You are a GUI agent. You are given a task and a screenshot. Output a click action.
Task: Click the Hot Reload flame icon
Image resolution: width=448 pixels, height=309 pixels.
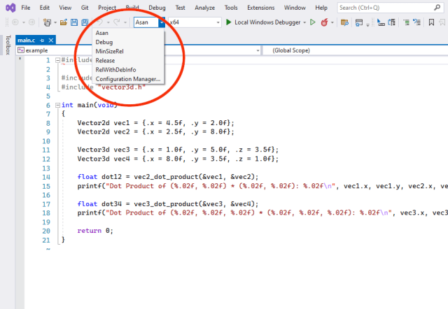(x=324, y=22)
